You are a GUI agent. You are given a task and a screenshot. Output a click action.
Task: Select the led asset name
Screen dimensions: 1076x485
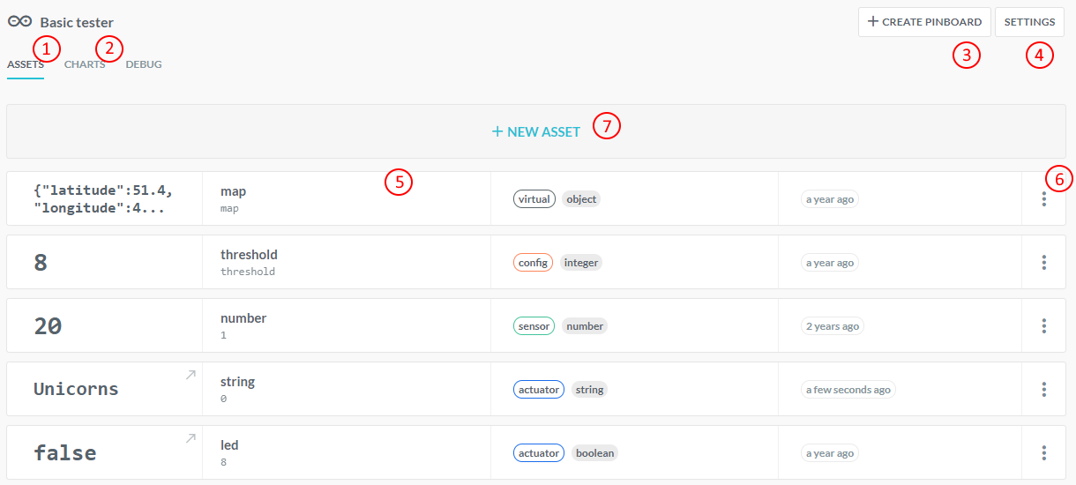229,445
